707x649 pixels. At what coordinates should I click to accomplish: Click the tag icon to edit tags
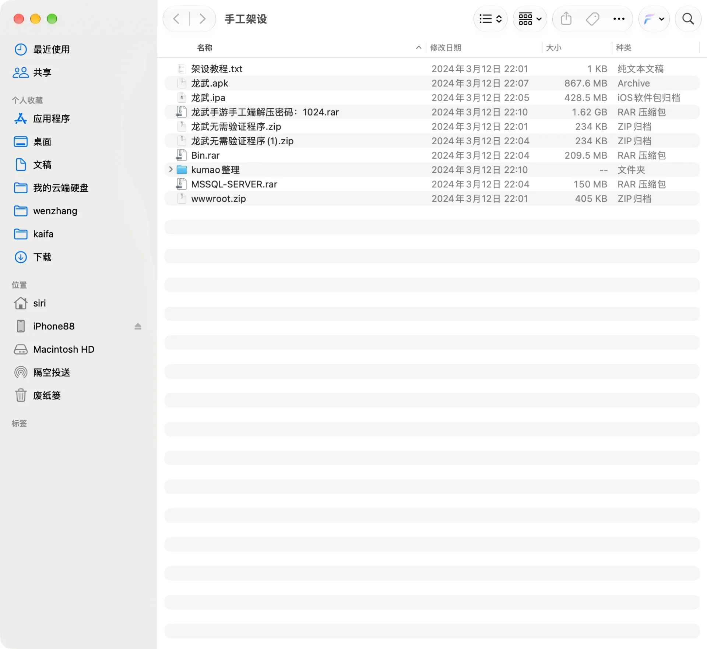point(592,19)
